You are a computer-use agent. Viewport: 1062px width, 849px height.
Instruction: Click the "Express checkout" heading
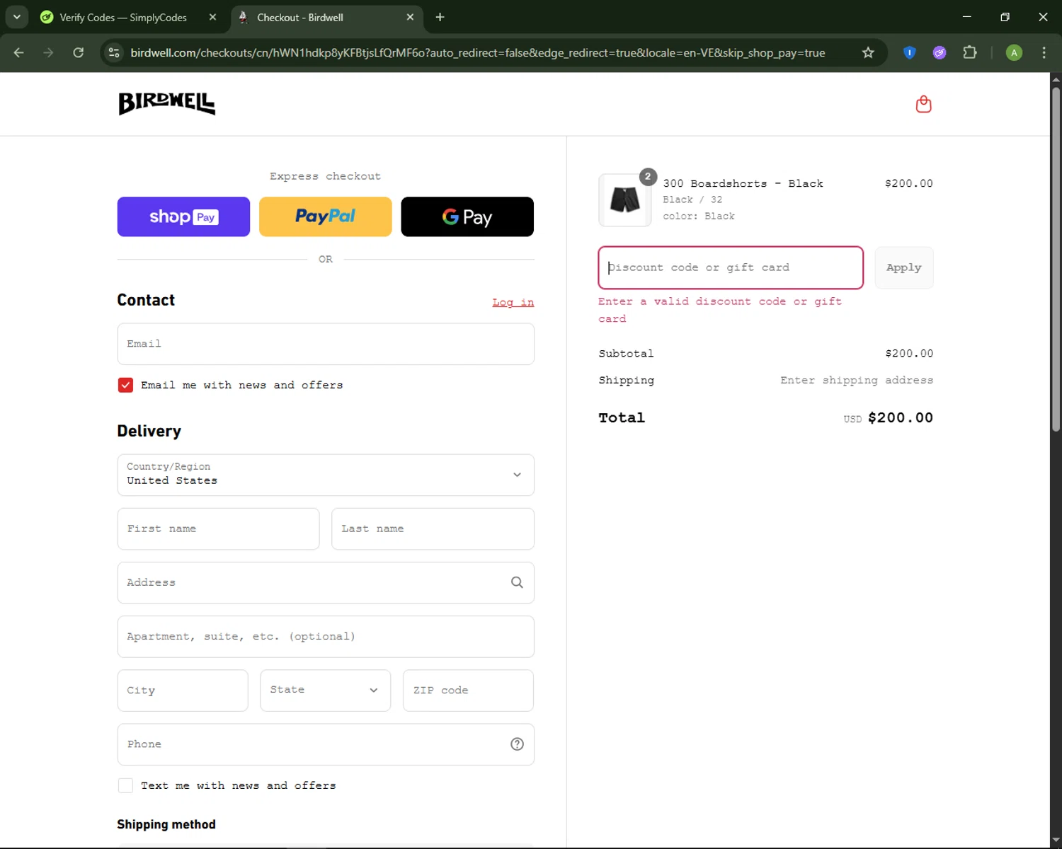coord(325,176)
